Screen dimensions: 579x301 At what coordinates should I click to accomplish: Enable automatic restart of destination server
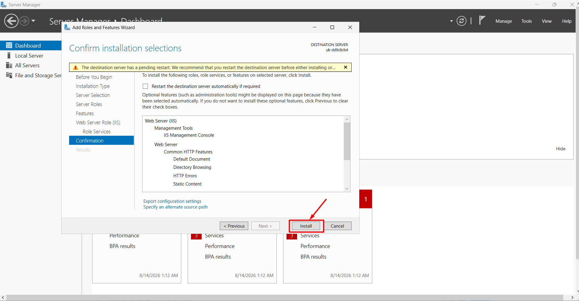pos(146,86)
